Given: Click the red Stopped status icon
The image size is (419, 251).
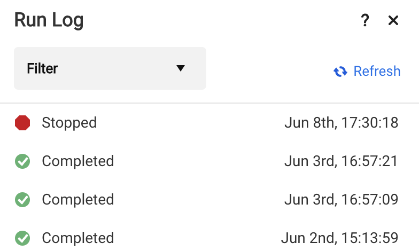Looking at the screenshot, I should tap(22, 123).
